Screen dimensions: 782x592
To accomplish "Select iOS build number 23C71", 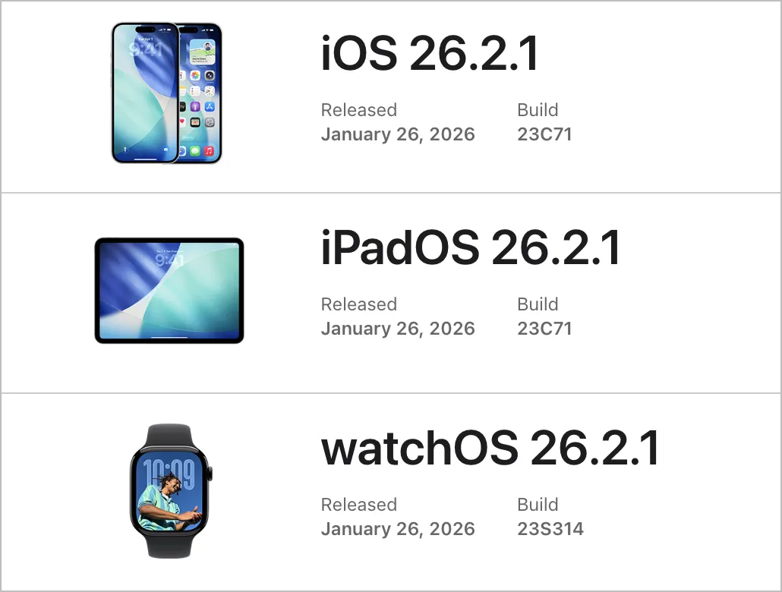I will point(544,134).
